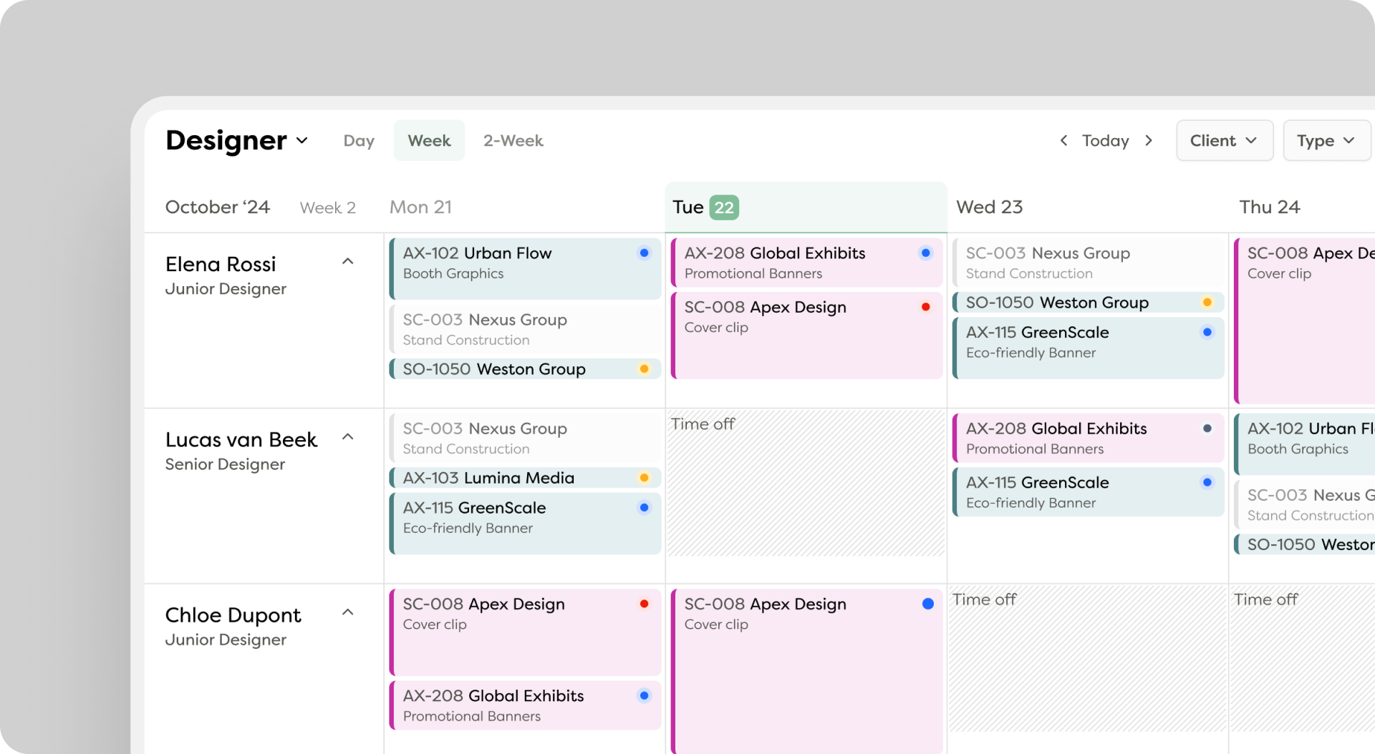Open Lucas's Wednesday AX-208 Global Exhibits card
The image size is (1375, 754).
1088,438
